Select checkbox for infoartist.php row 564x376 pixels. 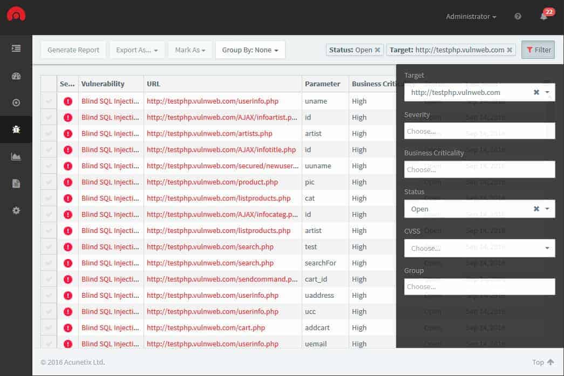[x=49, y=118]
